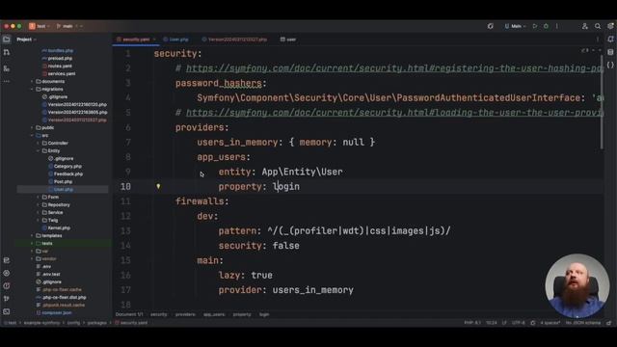617x347 pixels.
Task: Expand the documents folder
Action: (32, 81)
